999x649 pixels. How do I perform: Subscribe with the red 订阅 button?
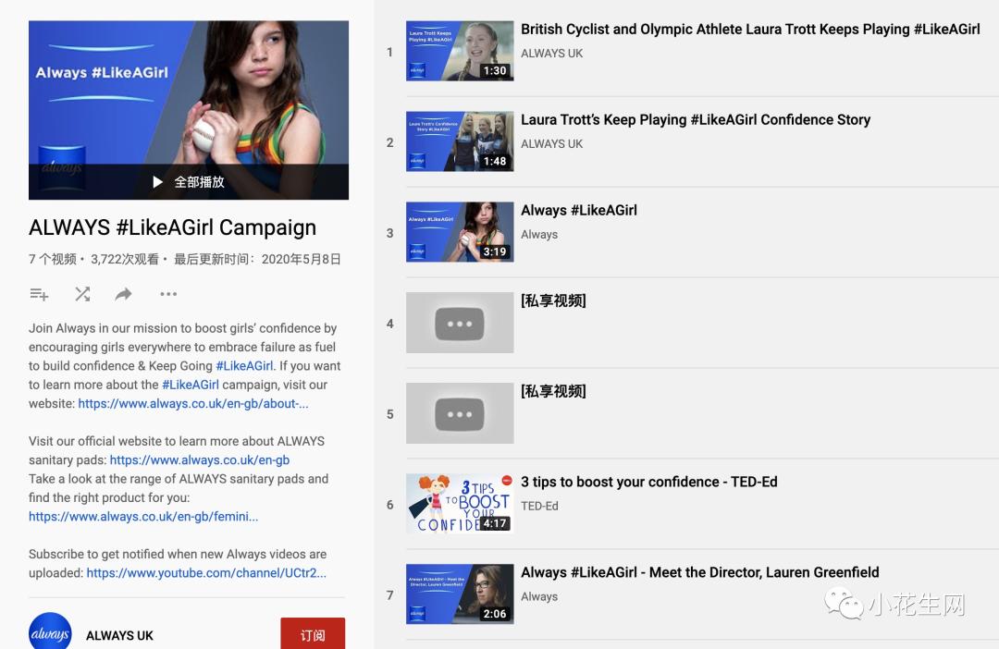pyautogui.click(x=313, y=633)
